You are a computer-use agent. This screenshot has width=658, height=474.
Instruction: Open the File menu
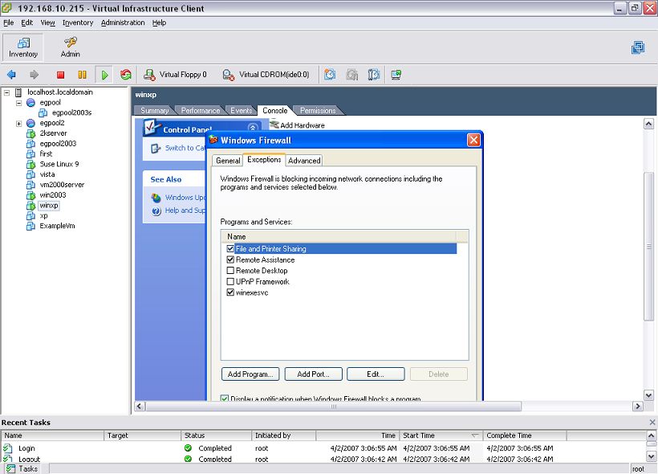pyautogui.click(x=8, y=22)
